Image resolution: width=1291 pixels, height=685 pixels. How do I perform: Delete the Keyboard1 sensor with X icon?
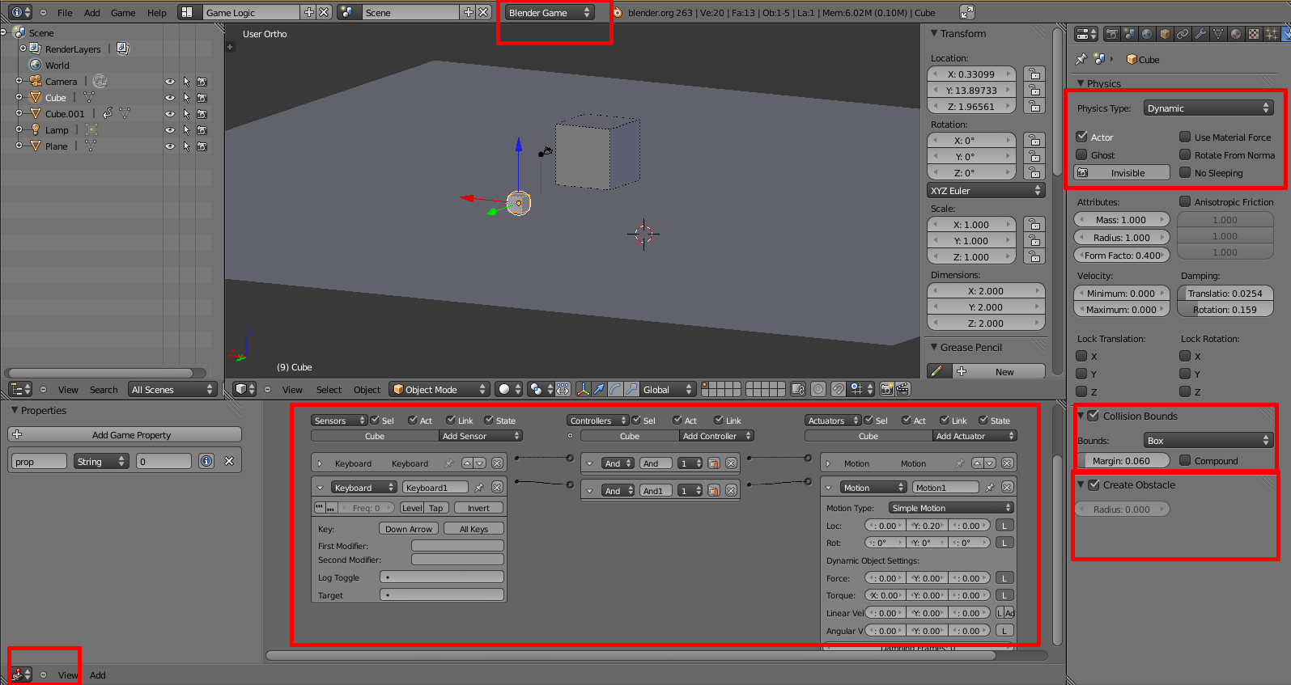click(x=497, y=487)
